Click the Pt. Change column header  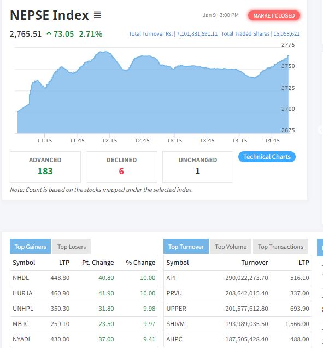tap(98, 263)
